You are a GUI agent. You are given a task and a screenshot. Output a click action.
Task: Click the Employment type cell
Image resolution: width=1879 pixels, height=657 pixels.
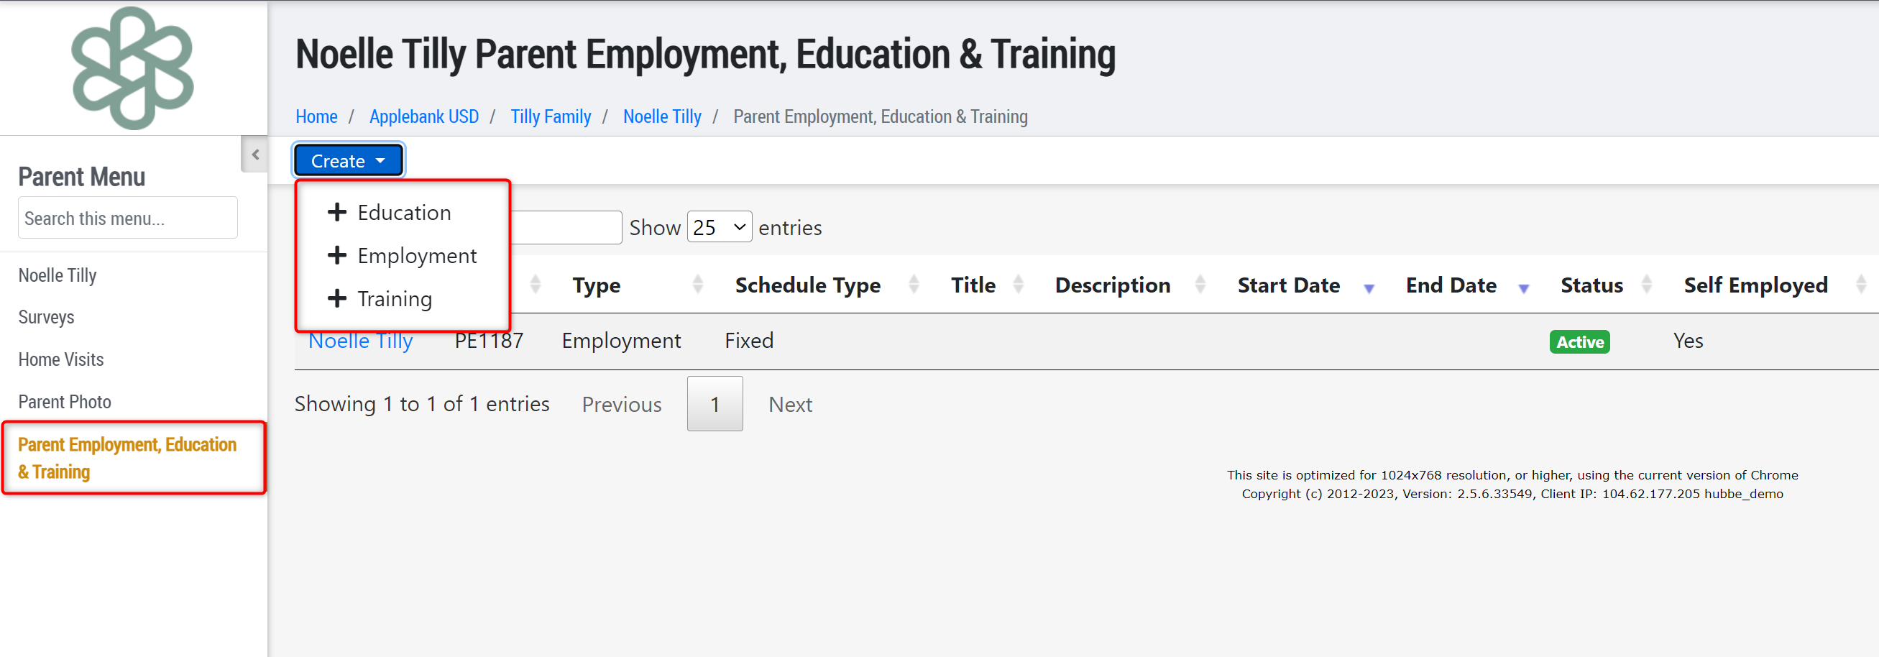coord(622,341)
